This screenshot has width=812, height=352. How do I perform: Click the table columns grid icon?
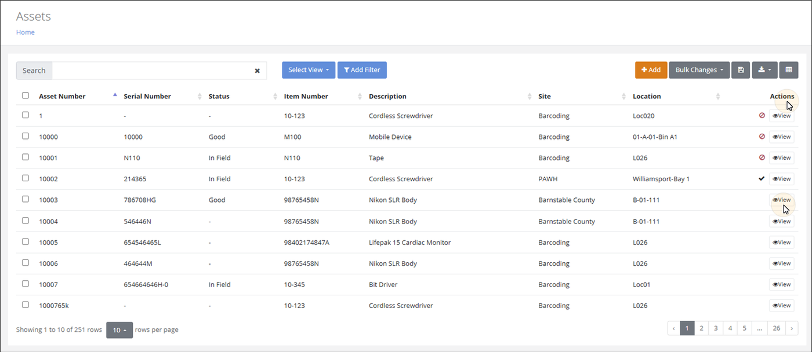[789, 70]
